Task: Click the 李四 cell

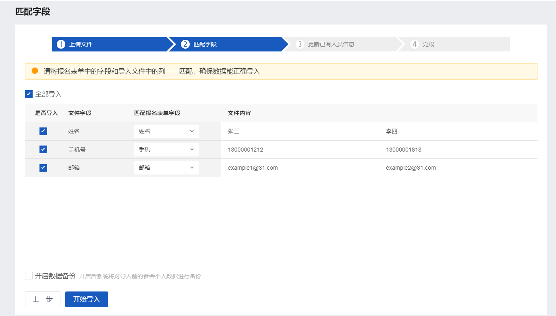Action: pos(392,131)
